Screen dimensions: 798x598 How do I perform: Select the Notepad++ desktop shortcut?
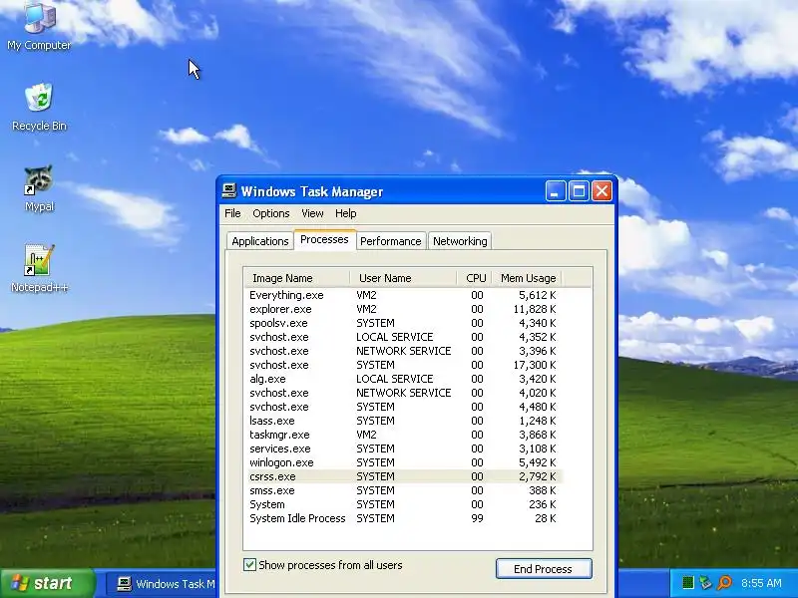click(39, 268)
